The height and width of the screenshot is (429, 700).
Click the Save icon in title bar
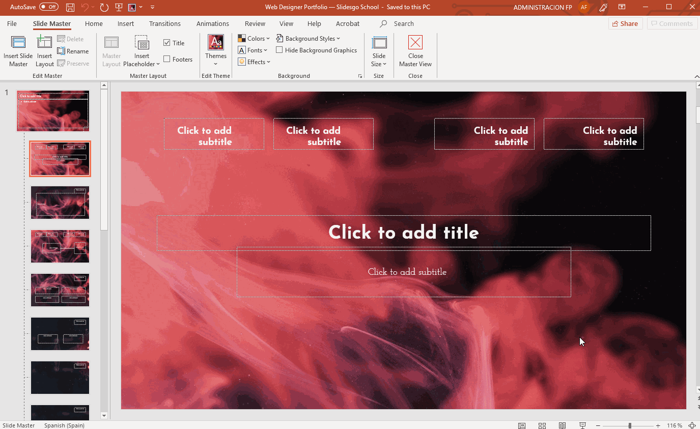tap(70, 7)
